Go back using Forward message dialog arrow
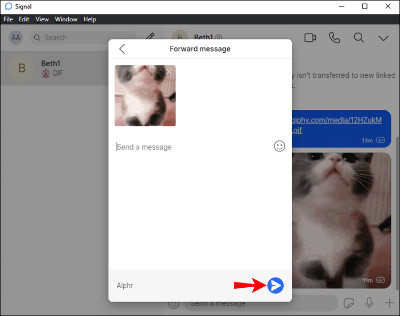 pyautogui.click(x=122, y=48)
